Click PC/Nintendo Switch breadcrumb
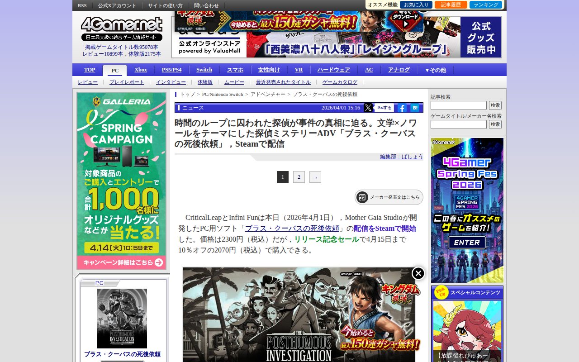The width and height of the screenshot is (579, 362). pyautogui.click(x=223, y=94)
